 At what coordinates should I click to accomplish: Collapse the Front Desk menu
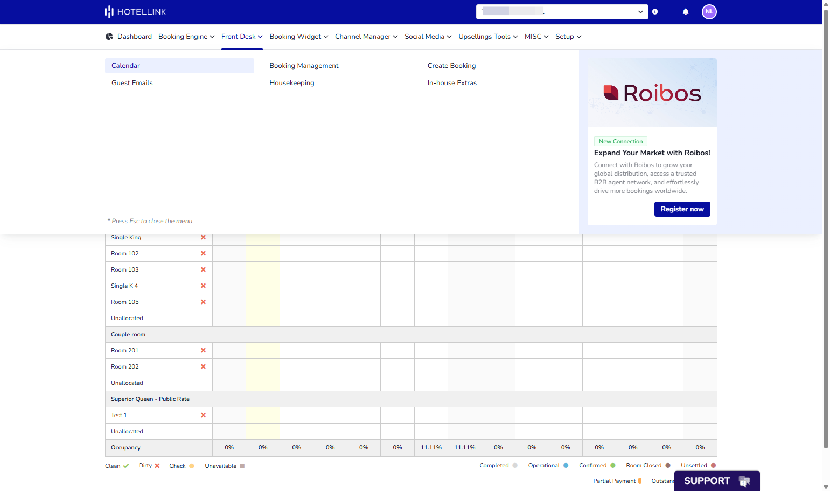coord(242,37)
